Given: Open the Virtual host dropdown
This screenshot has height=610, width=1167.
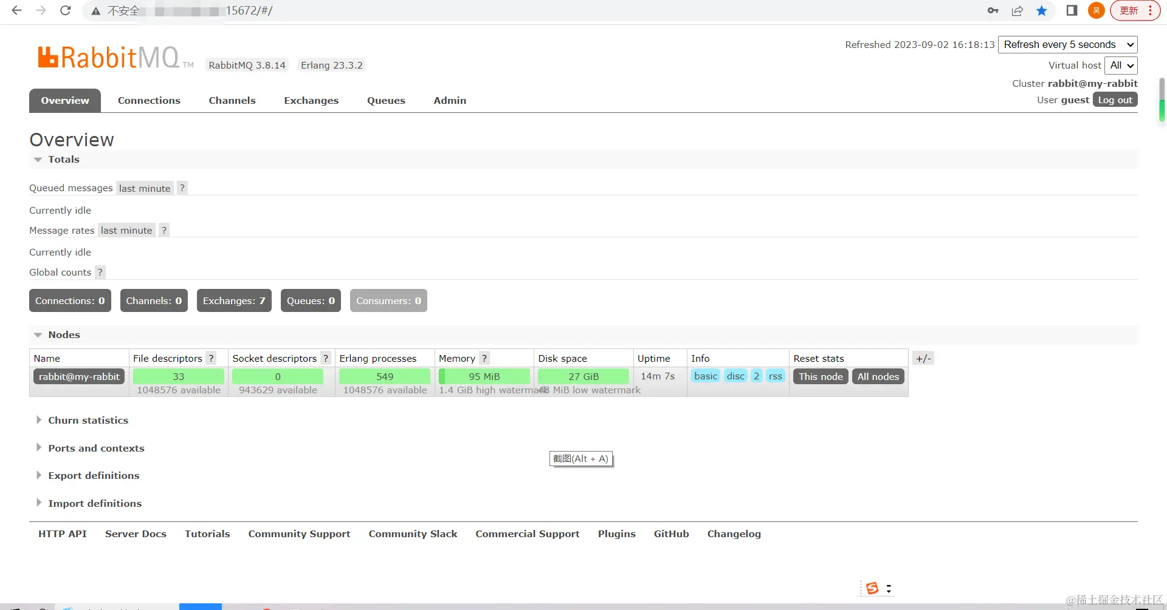Looking at the screenshot, I should pos(1121,65).
